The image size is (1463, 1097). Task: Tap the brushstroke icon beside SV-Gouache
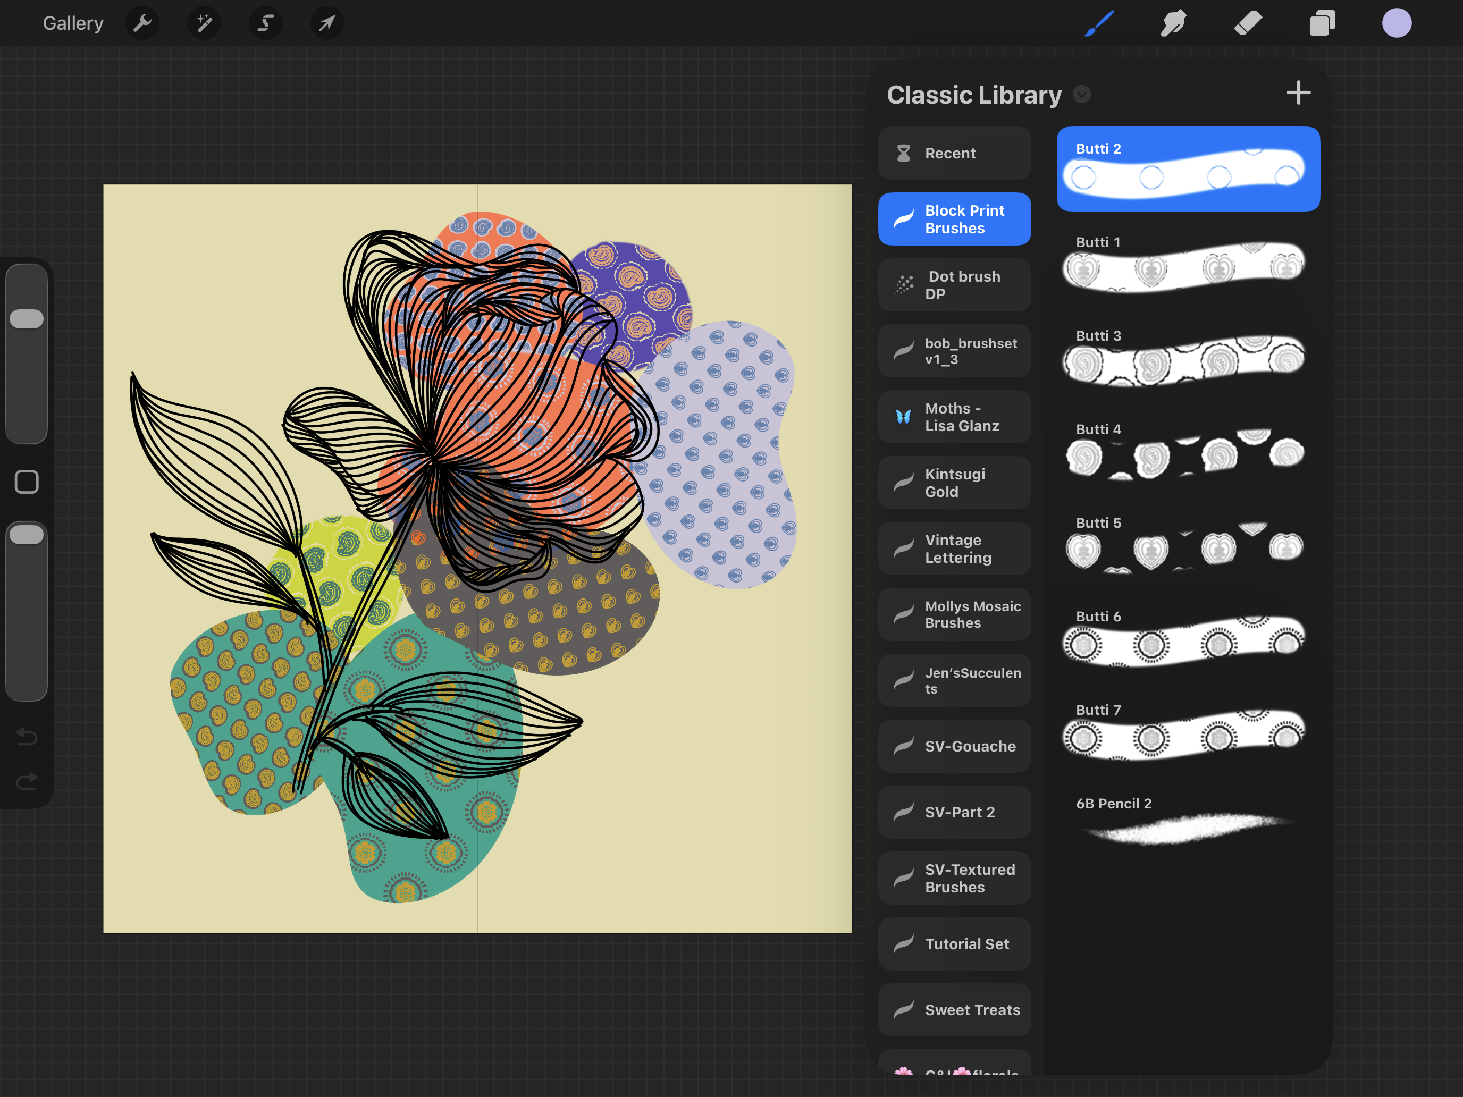[903, 746]
